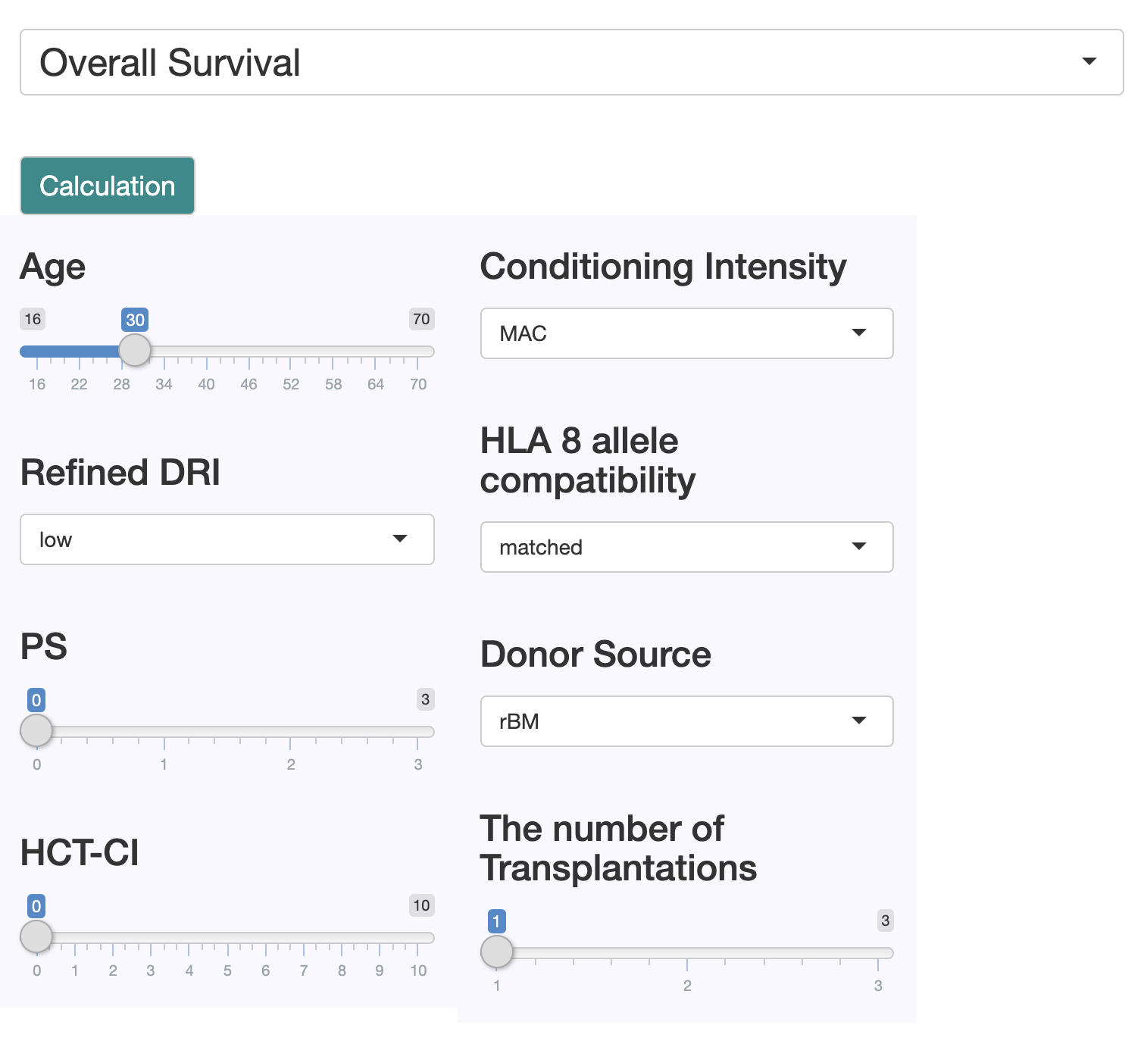The image size is (1147, 1044).
Task: Set Age slider to maximum tick 70
Action: 418,352
